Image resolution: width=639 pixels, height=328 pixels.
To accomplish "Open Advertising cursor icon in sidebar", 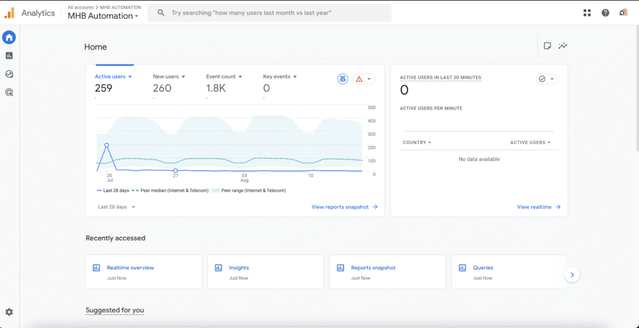I will [x=9, y=92].
